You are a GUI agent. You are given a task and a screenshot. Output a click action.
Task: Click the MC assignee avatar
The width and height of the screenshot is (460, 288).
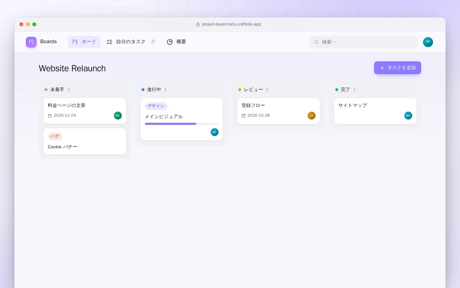click(x=408, y=116)
